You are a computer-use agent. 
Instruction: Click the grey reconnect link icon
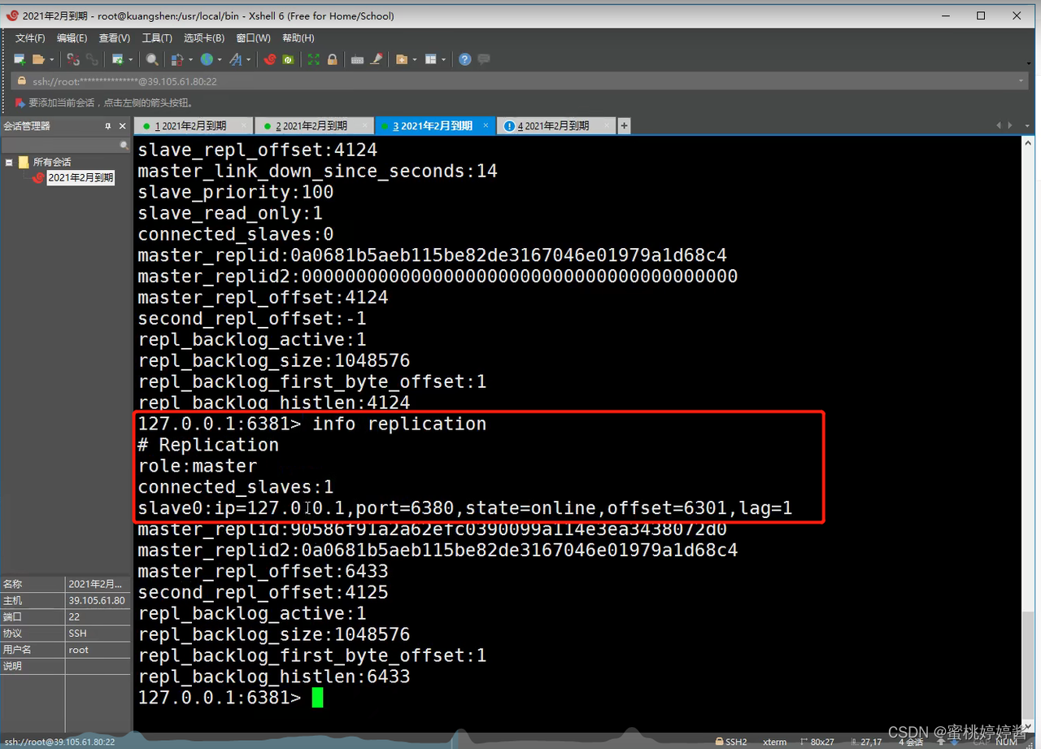click(x=92, y=59)
